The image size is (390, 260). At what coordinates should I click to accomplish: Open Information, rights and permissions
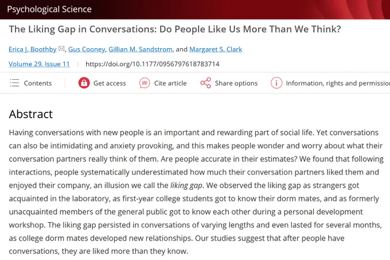pyautogui.click(x=338, y=83)
